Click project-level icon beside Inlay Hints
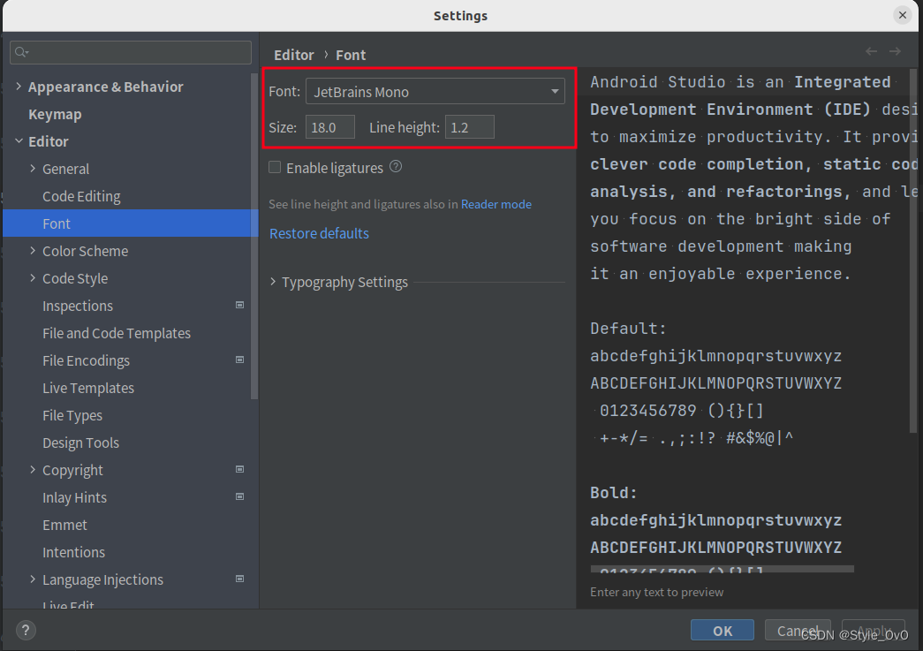 pyautogui.click(x=239, y=496)
